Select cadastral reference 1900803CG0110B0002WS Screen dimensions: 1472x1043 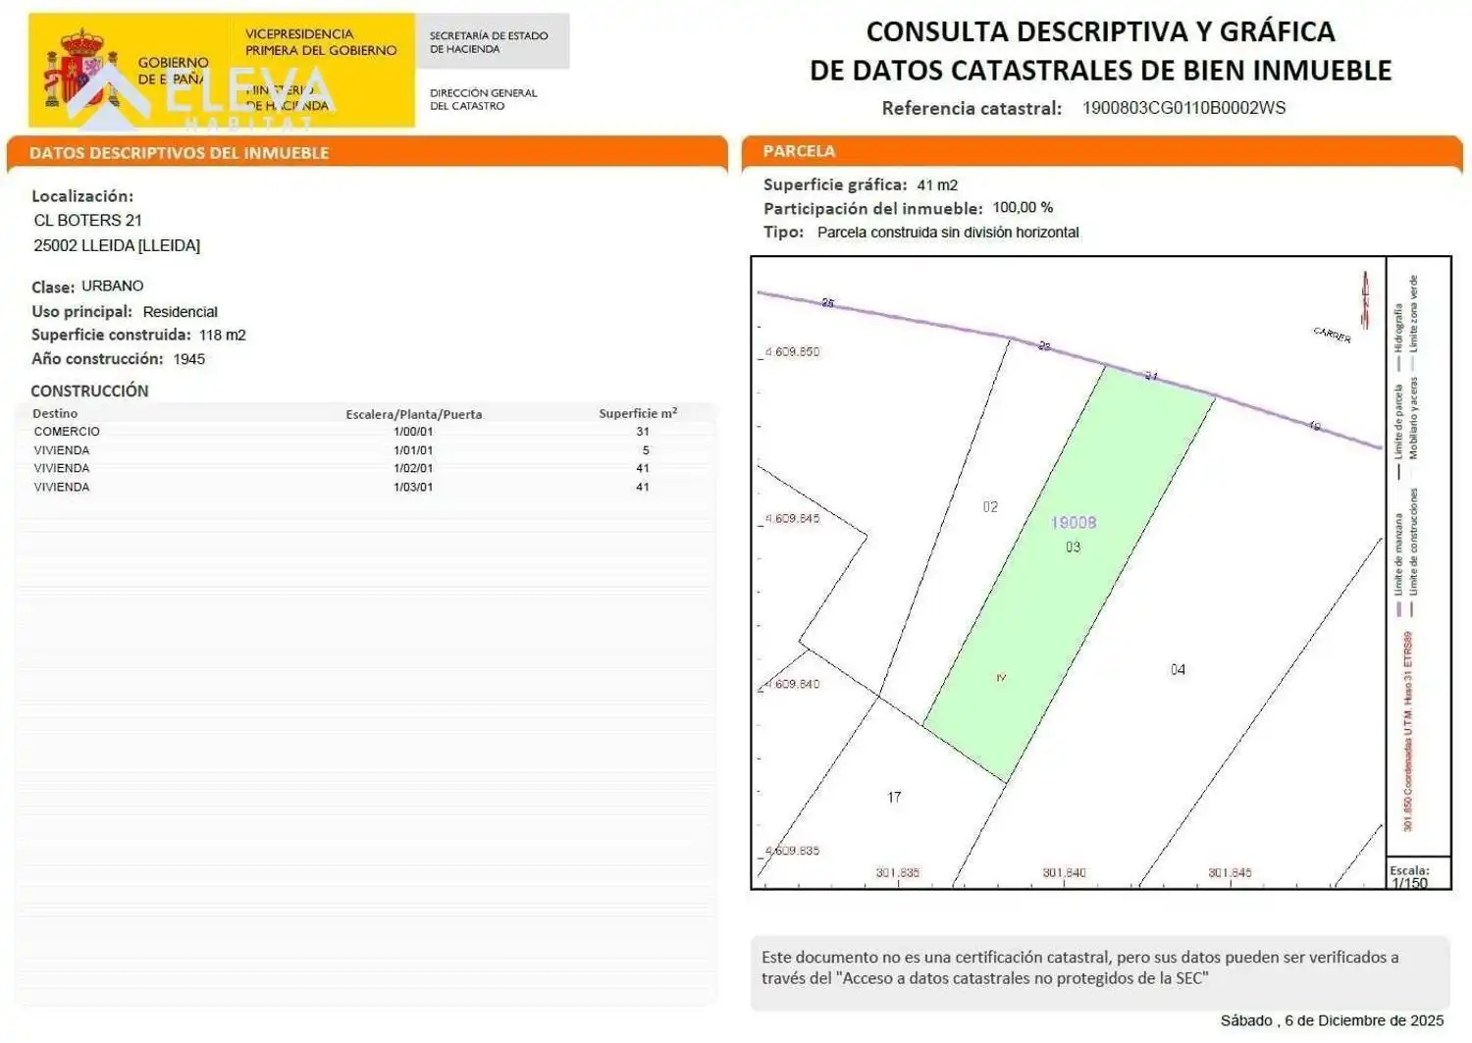click(x=1183, y=108)
